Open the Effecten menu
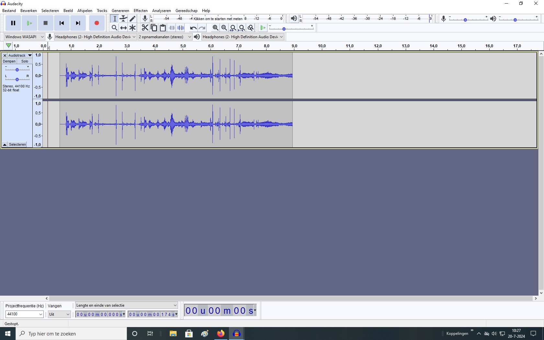This screenshot has width=544, height=340. (x=141, y=11)
